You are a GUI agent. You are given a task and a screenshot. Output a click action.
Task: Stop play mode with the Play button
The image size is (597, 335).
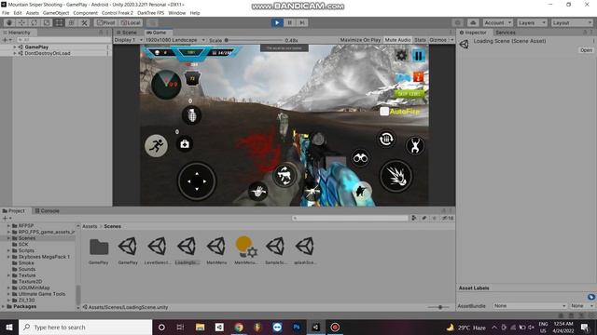coord(277,22)
